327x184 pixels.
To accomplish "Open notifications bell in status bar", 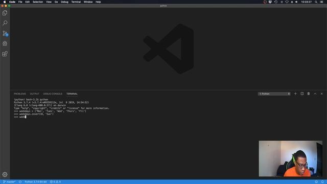I will click(322, 182).
